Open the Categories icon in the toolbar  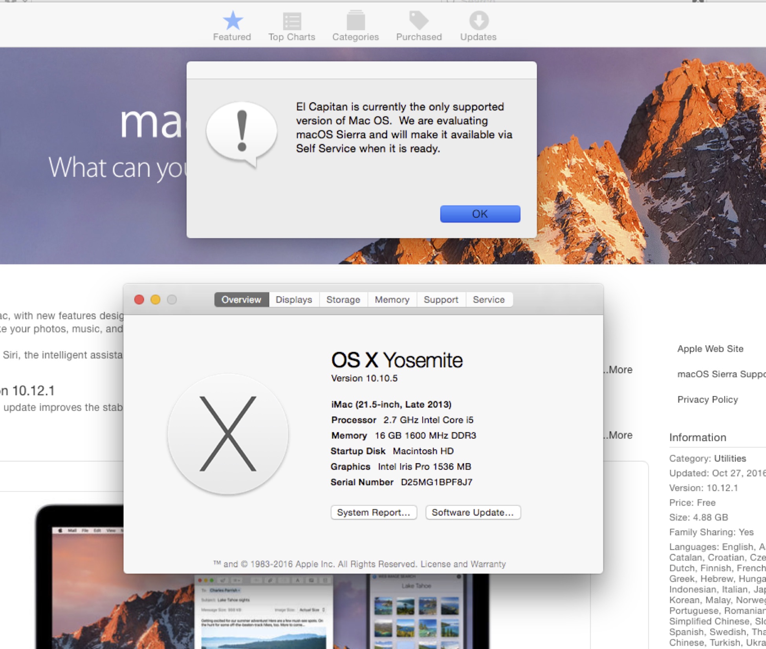click(x=356, y=21)
